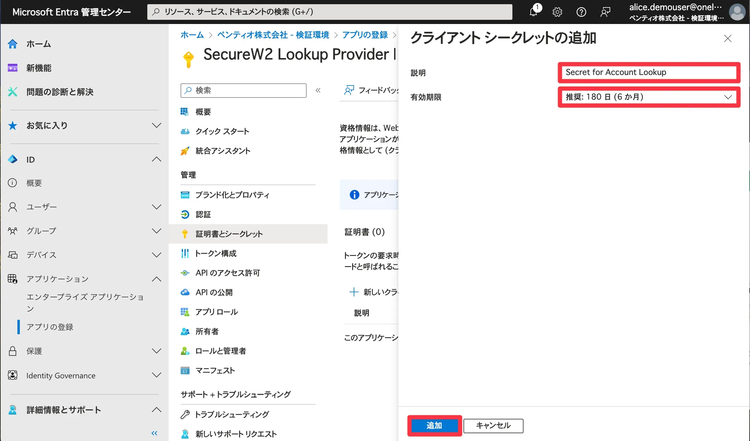The height and width of the screenshot is (441, 750).
Task: Click the 説明 description text field
Action: [x=649, y=72]
